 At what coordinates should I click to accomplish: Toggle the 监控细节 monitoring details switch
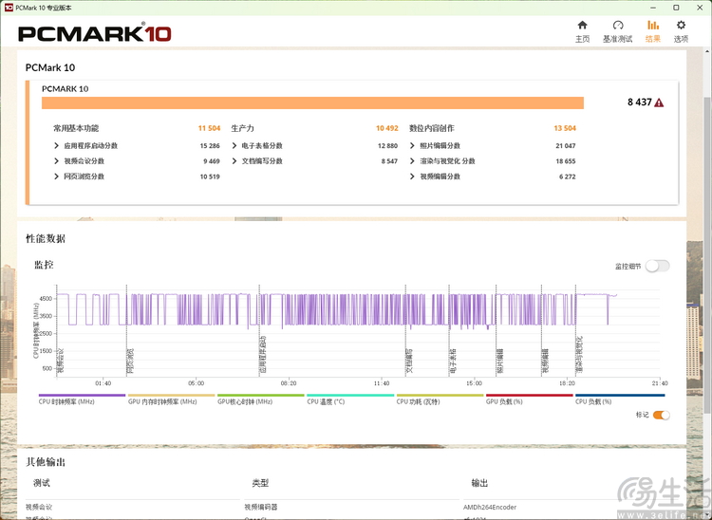click(x=658, y=266)
